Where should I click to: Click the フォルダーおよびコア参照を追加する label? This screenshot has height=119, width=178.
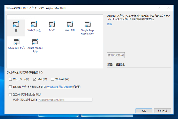25,72
